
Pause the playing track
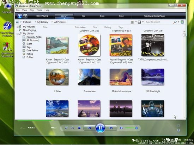100,128
